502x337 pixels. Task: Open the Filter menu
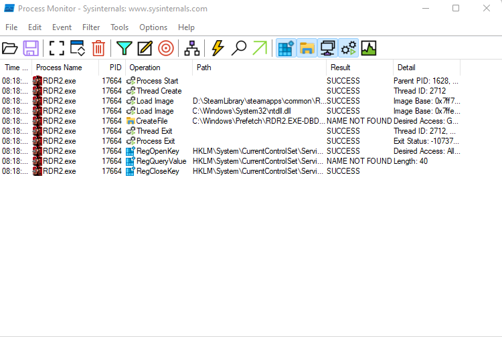91,27
